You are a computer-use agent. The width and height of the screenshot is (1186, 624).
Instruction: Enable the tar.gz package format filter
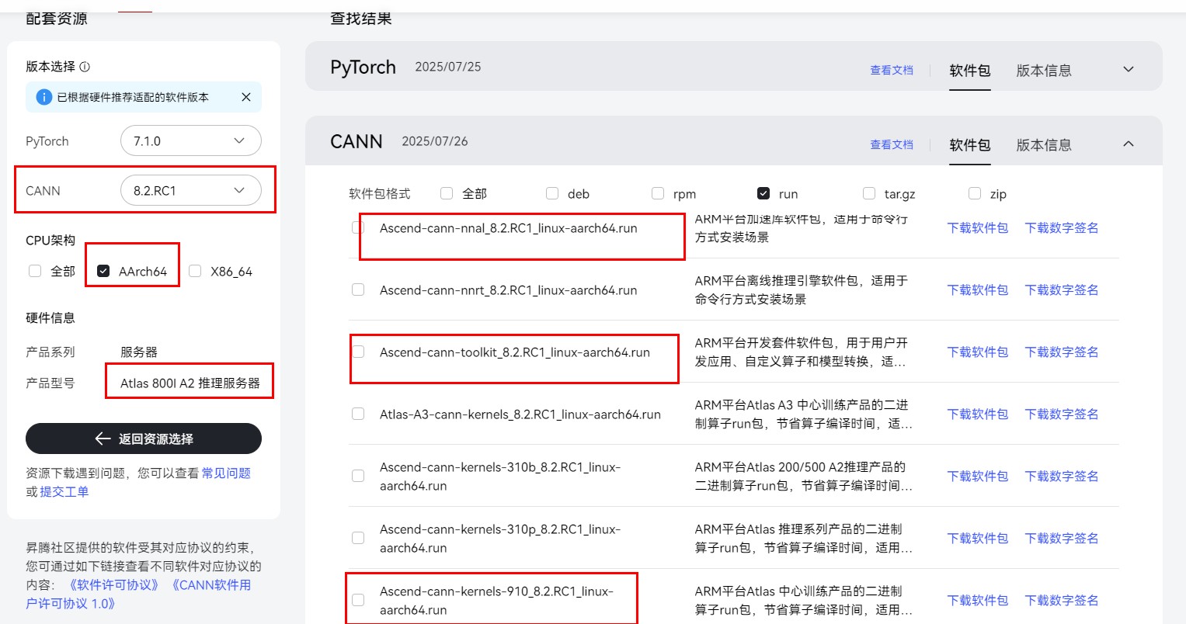click(868, 193)
